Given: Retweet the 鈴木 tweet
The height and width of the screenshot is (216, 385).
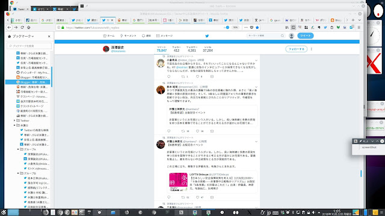Looking at the screenshot, I should coord(183,131).
